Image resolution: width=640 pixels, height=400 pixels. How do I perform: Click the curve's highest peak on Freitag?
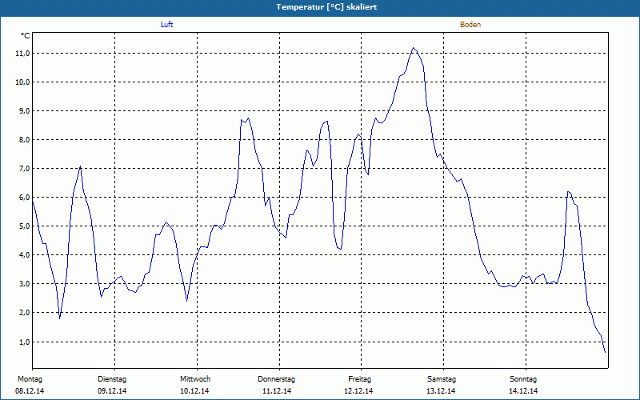(x=414, y=48)
